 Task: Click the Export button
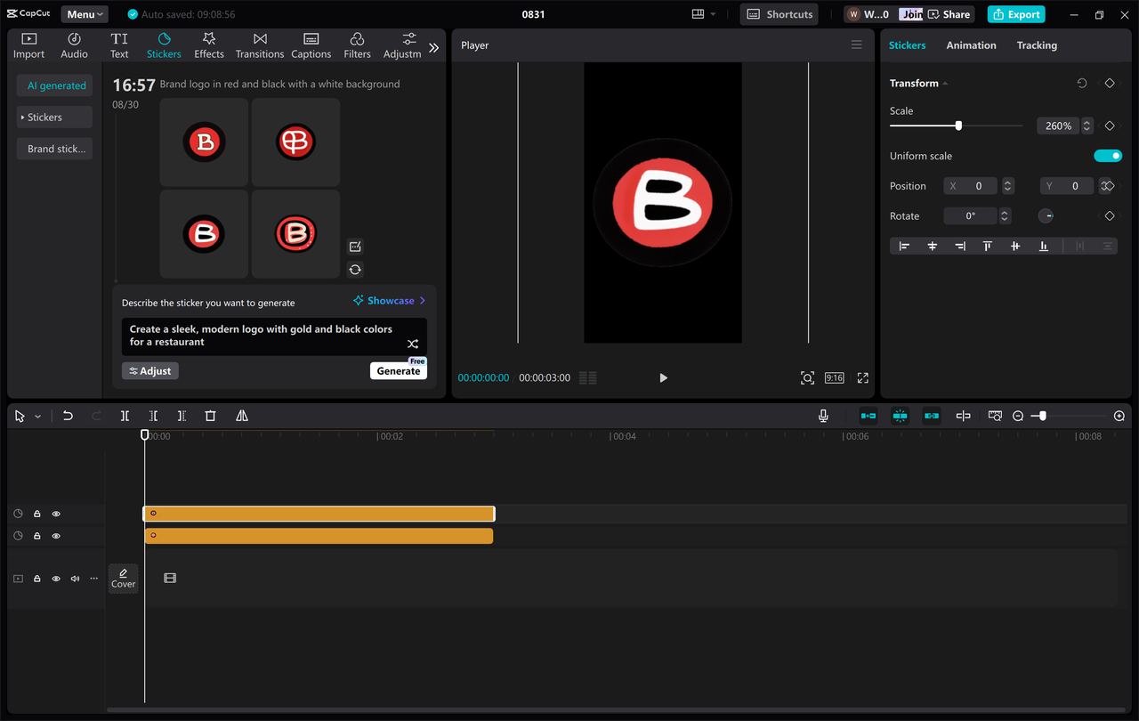[x=1015, y=14]
